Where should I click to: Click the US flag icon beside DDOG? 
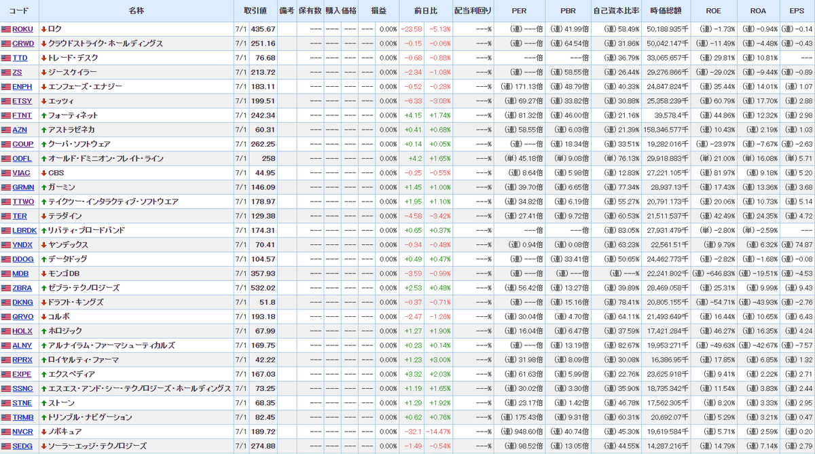click(6, 259)
